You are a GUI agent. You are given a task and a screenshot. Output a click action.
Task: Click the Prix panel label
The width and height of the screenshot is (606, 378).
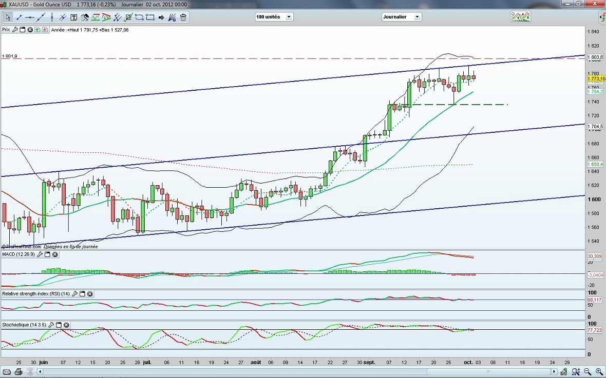(6, 30)
